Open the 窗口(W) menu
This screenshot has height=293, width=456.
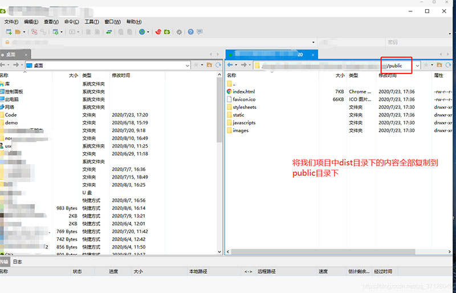(x=112, y=22)
